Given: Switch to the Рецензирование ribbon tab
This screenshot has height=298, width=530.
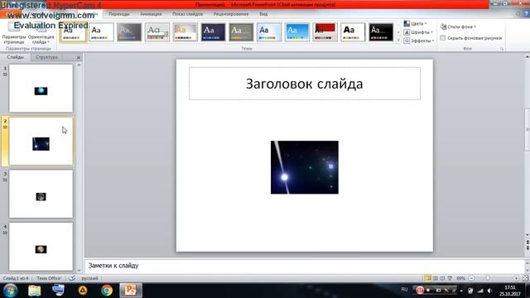Looking at the screenshot, I should pyautogui.click(x=231, y=14).
